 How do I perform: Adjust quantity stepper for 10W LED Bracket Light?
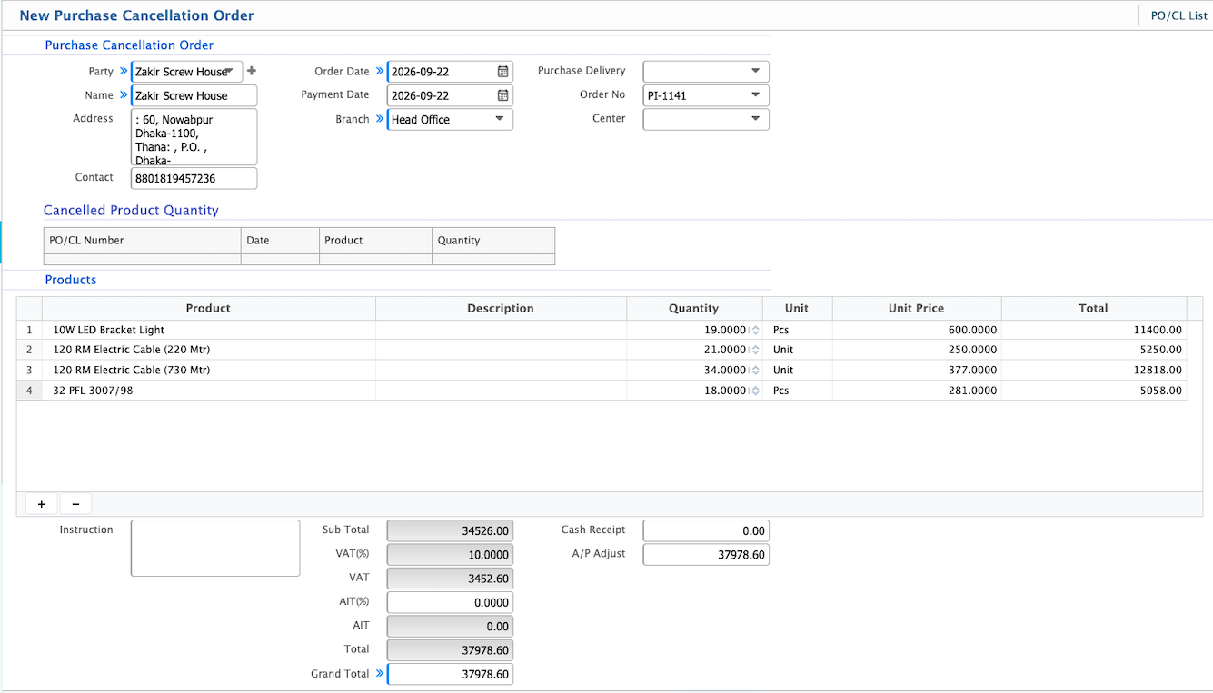755,331
